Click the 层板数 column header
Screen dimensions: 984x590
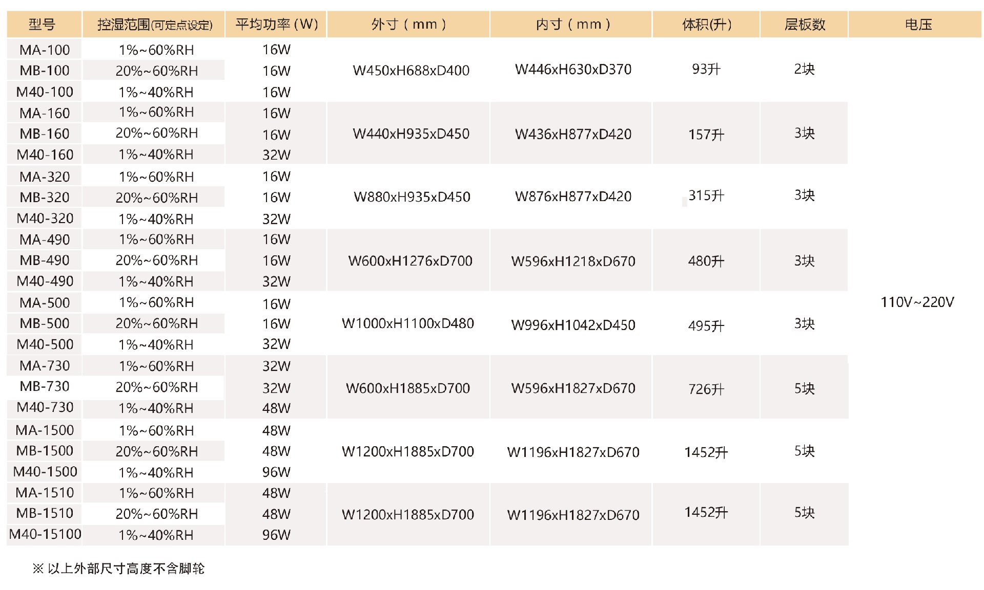(805, 24)
